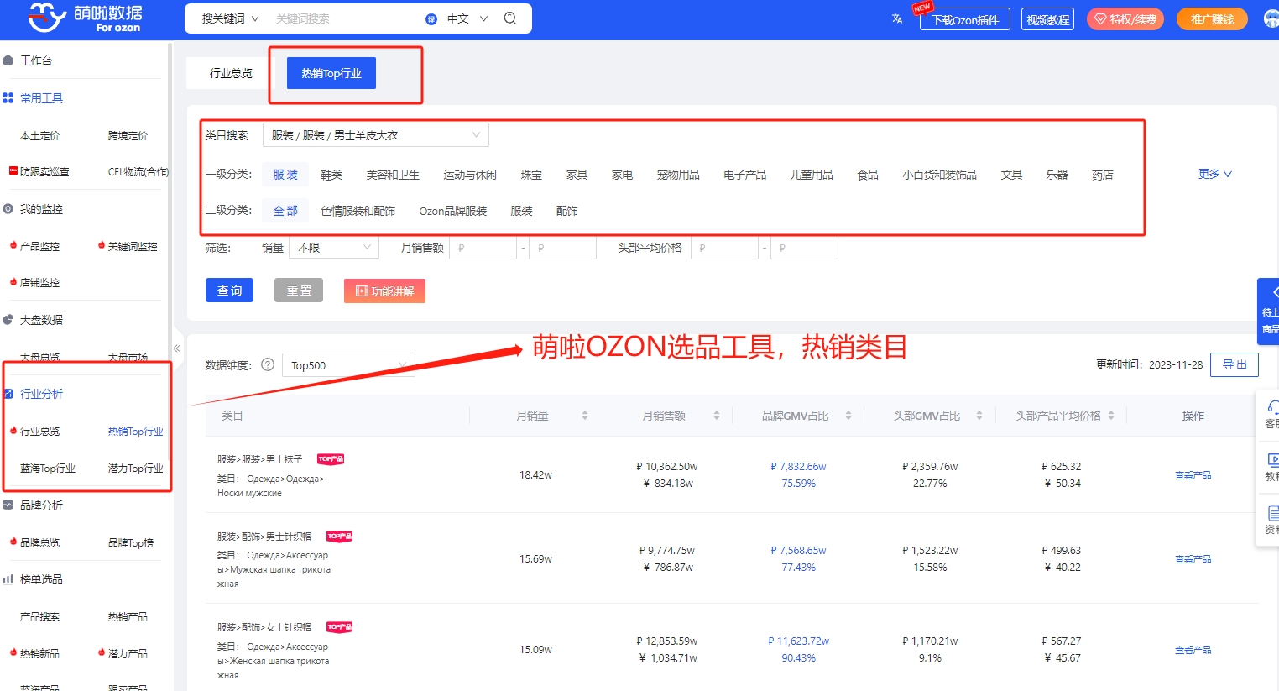
Task: Open 本土定价 in the sidebar
Action: tap(39, 136)
